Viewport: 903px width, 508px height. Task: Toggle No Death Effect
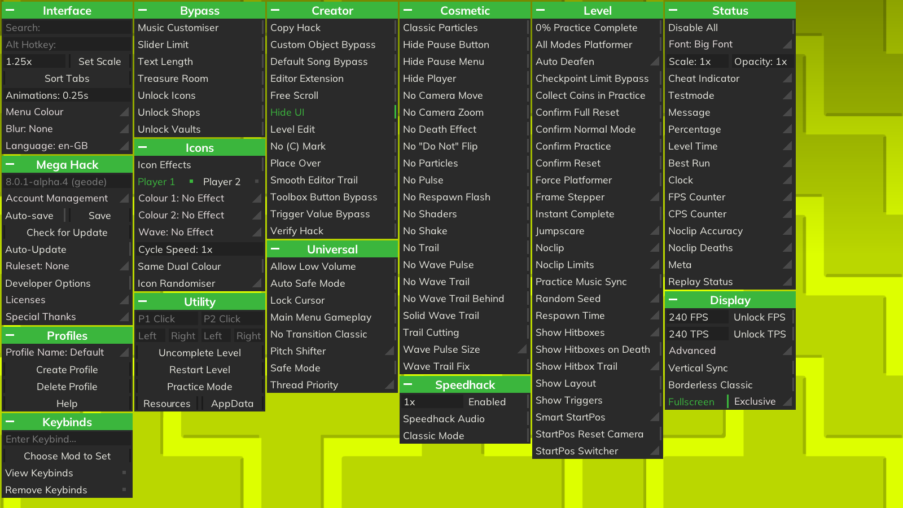pyautogui.click(x=464, y=129)
